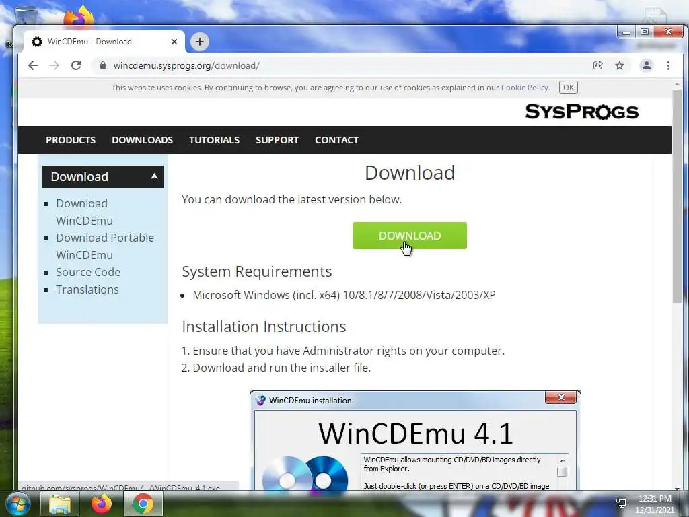Open the PRODUCTS menu

pos(71,140)
